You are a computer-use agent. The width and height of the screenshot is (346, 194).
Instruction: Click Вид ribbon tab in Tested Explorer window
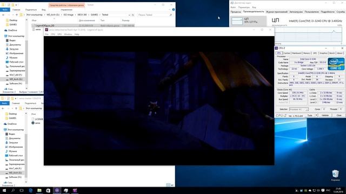click(x=44, y=10)
